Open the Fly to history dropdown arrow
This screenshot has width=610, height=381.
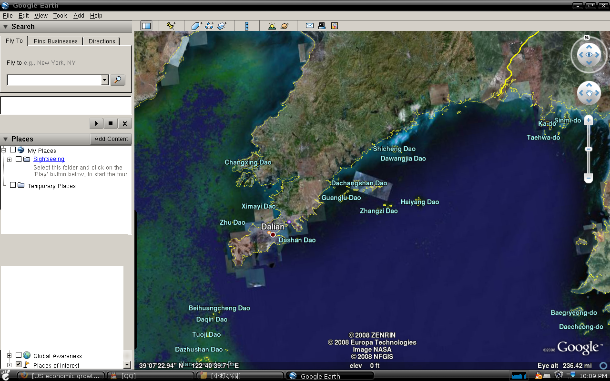[105, 80]
